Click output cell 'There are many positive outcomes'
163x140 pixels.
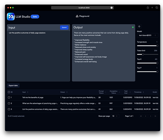[78, 109]
